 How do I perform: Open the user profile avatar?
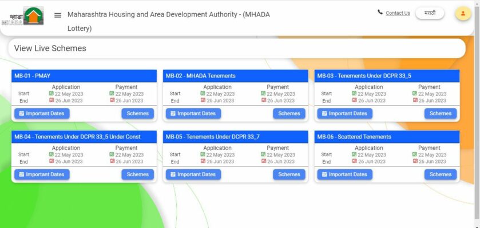click(463, 14)
